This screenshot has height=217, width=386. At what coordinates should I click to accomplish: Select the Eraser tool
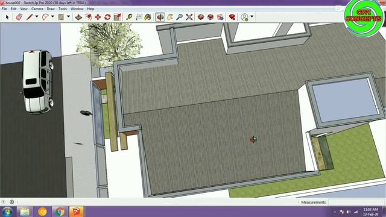[x=19, y=17]
